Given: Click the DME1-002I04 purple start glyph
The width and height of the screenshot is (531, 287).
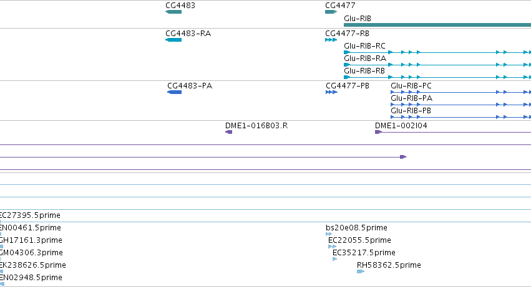Looking at the screenshot, I should click(378, 132).
